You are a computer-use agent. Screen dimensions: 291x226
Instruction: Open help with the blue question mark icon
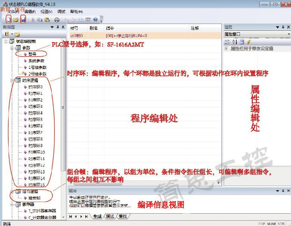click(x=96, y=19)
